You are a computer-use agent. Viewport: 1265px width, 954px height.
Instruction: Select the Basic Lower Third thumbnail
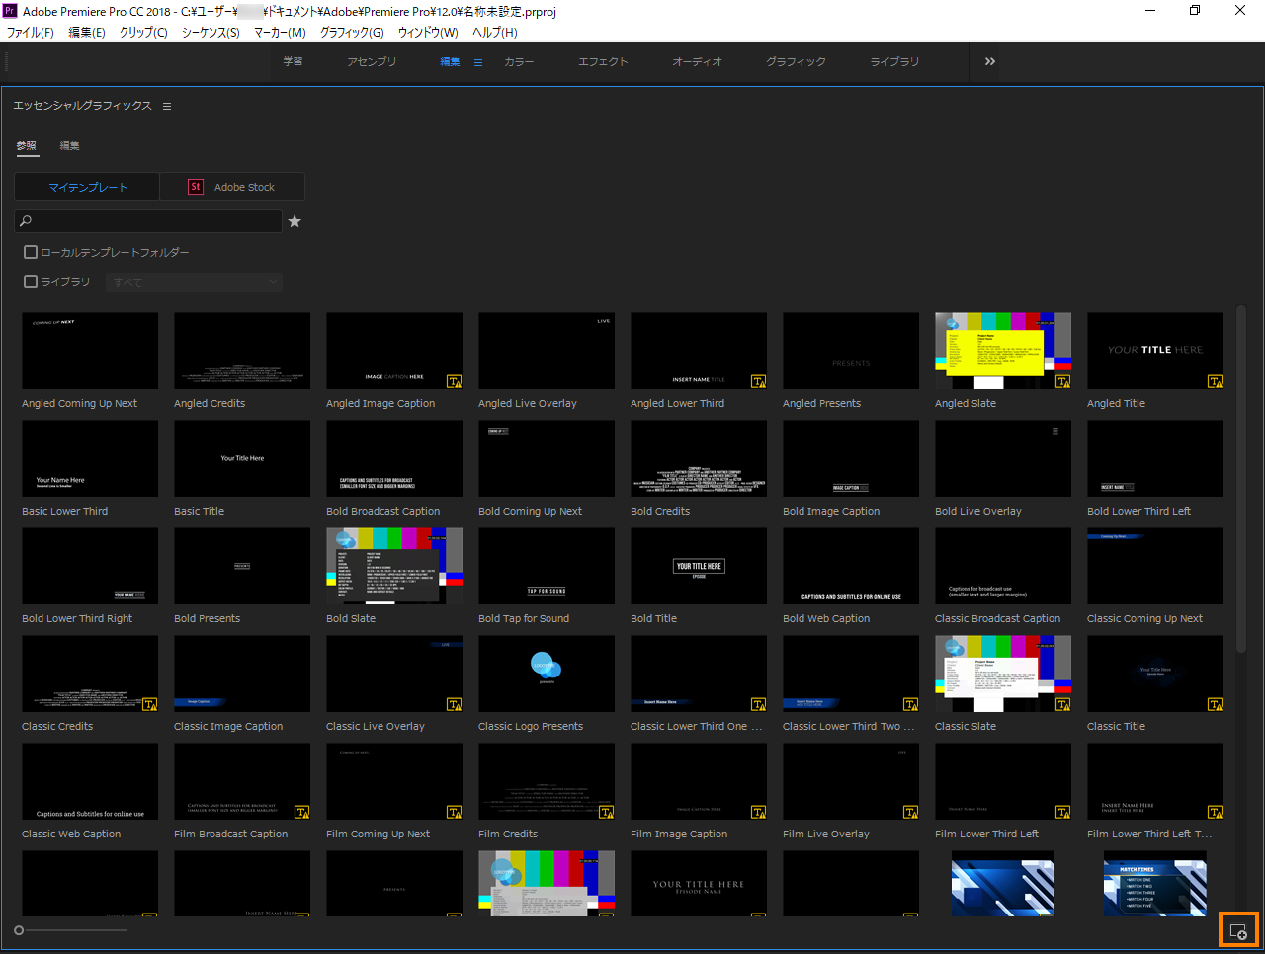click(90, 458)
